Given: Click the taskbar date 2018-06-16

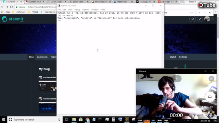Looking at the screenshot, I should [205, 121].
